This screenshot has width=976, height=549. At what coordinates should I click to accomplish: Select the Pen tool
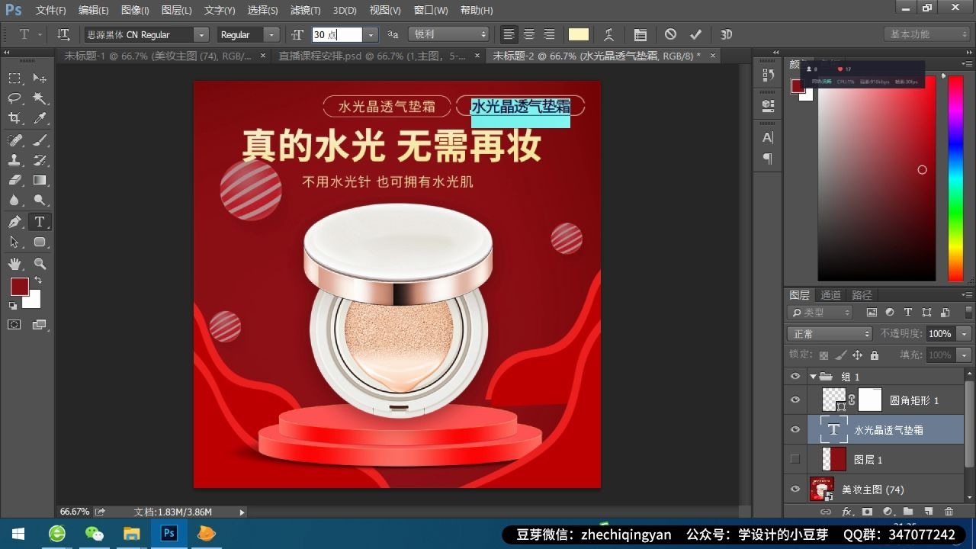[x=14, y=222]
